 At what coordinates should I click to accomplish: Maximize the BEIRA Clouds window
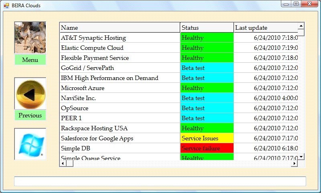coord(296,4)
